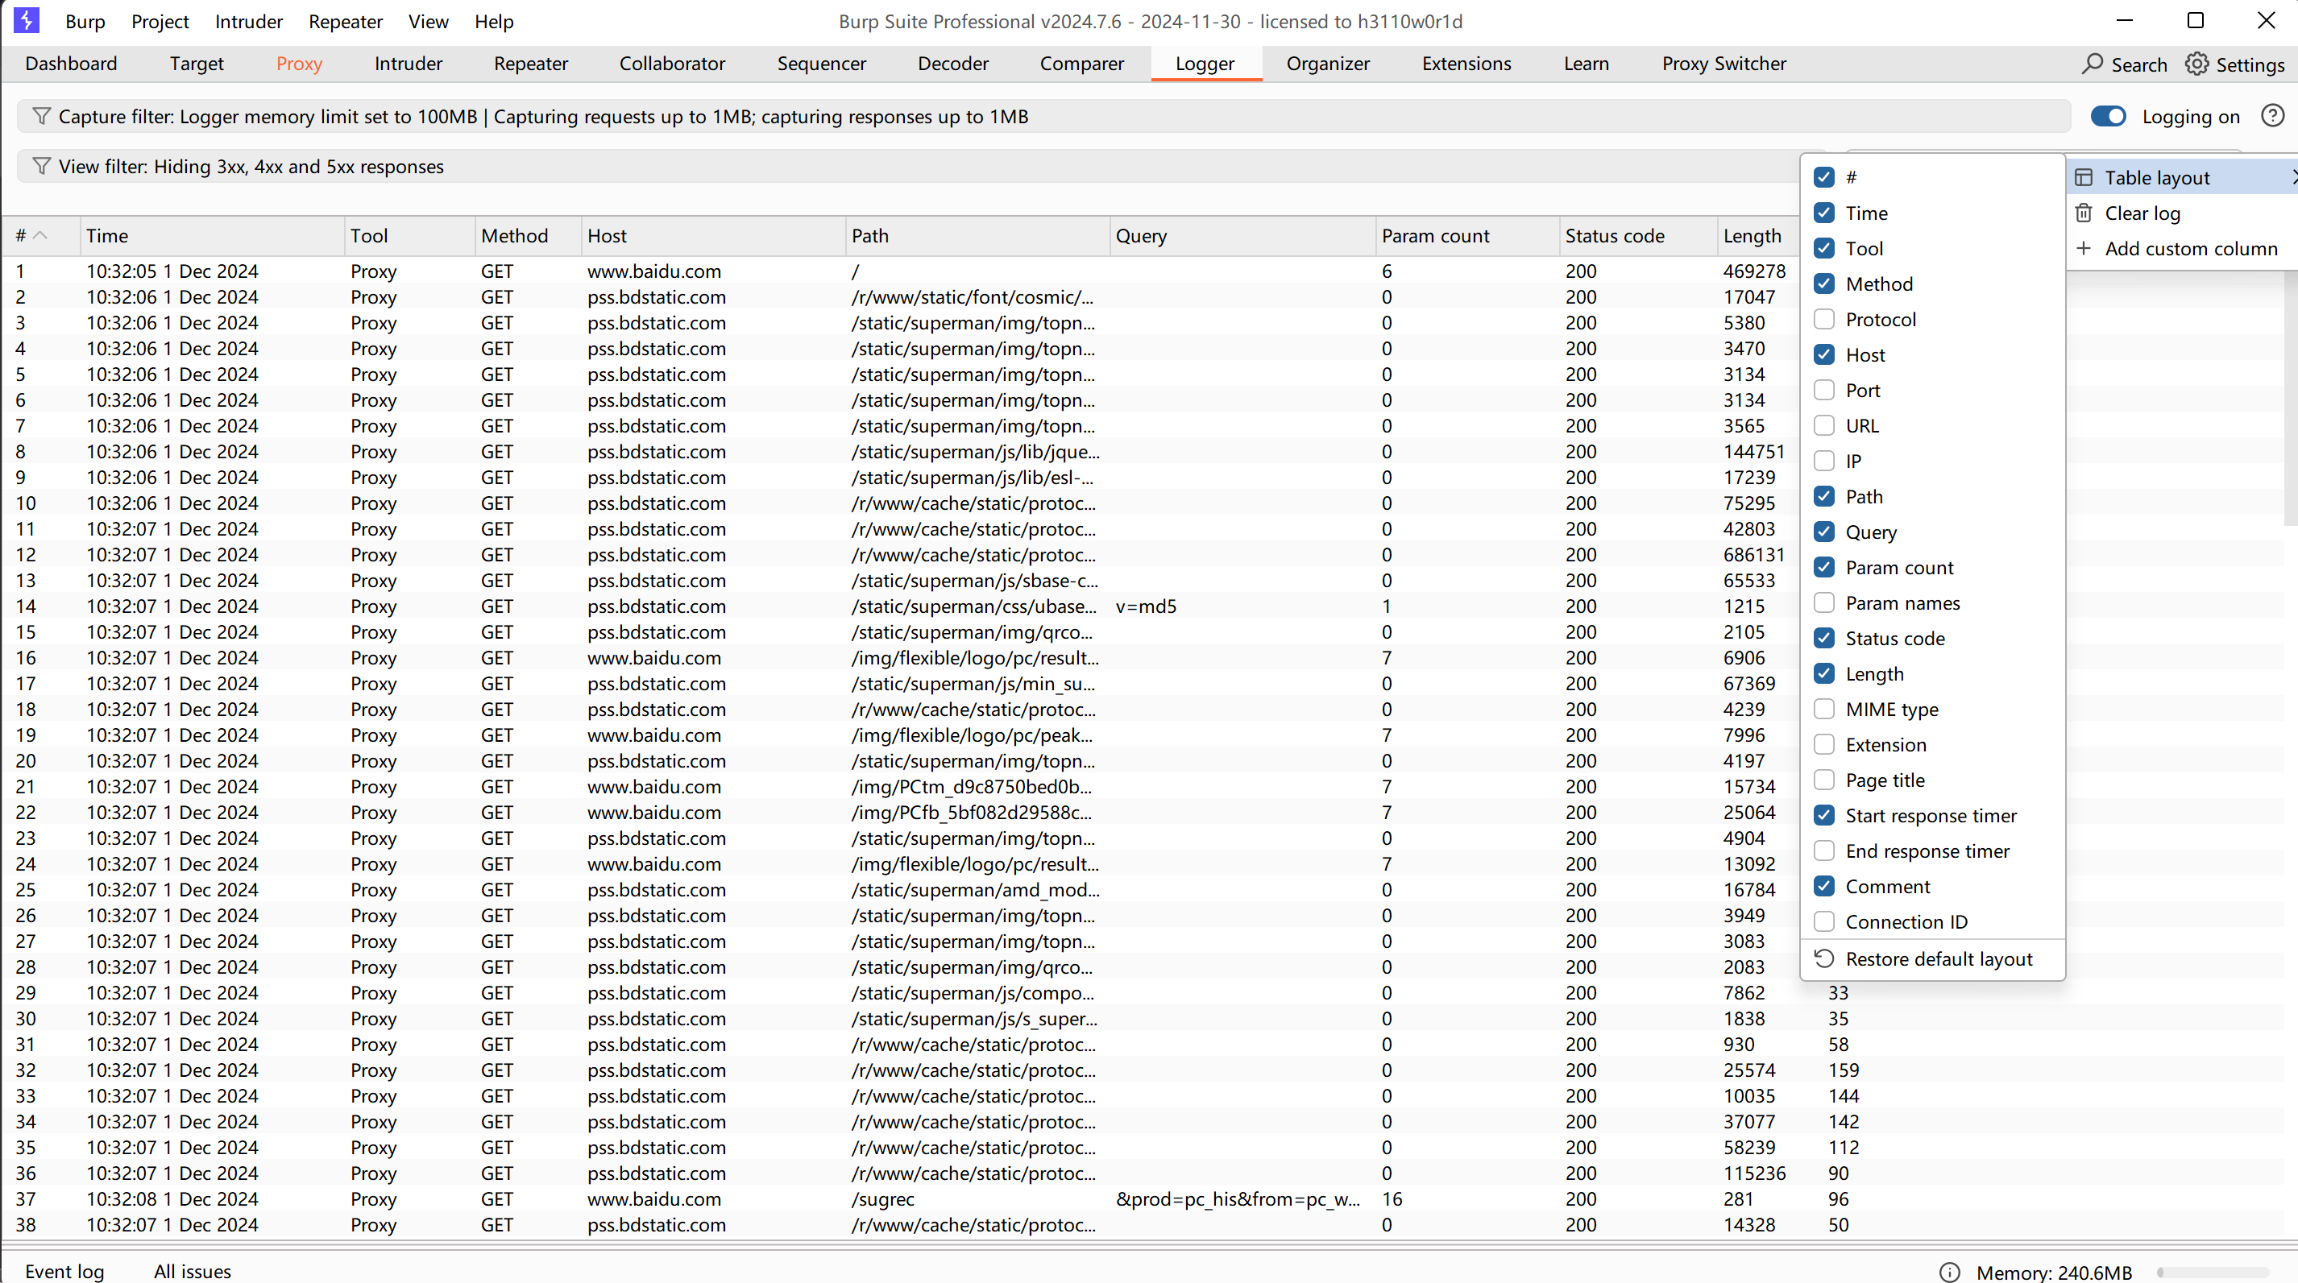The width and height of the screenshot is (2298, 1283).
Task: Enable the Protocol column checkbox
Action: click(x=1824, y=319)
